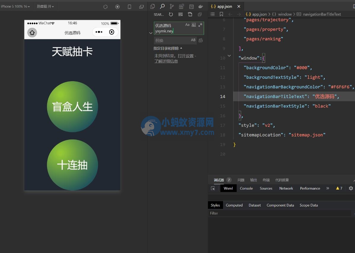The height and width of the screenshot is (253, 355).
Task: Click navigationBarTitleText breadcrumb segment
Action: pyautogui.click(x=322, y=14)
